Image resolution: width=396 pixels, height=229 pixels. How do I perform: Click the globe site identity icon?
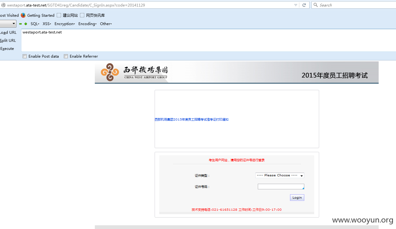[x=3, y=5]
